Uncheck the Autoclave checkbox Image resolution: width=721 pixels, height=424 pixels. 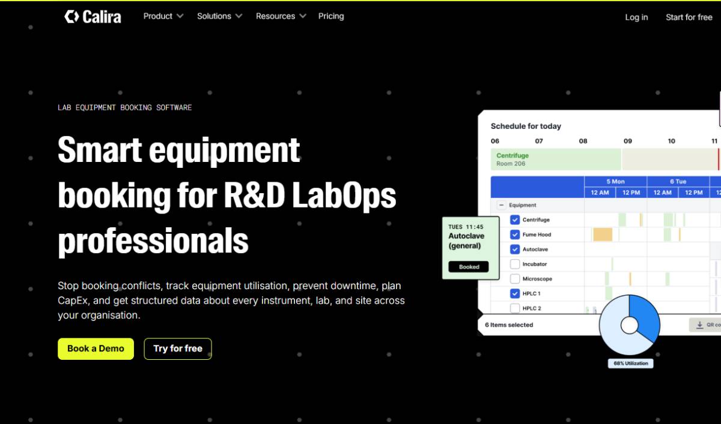pos(515,249)
